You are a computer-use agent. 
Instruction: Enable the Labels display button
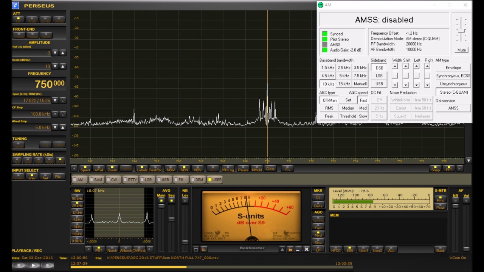pyautogui.click(x=142, y=169)
